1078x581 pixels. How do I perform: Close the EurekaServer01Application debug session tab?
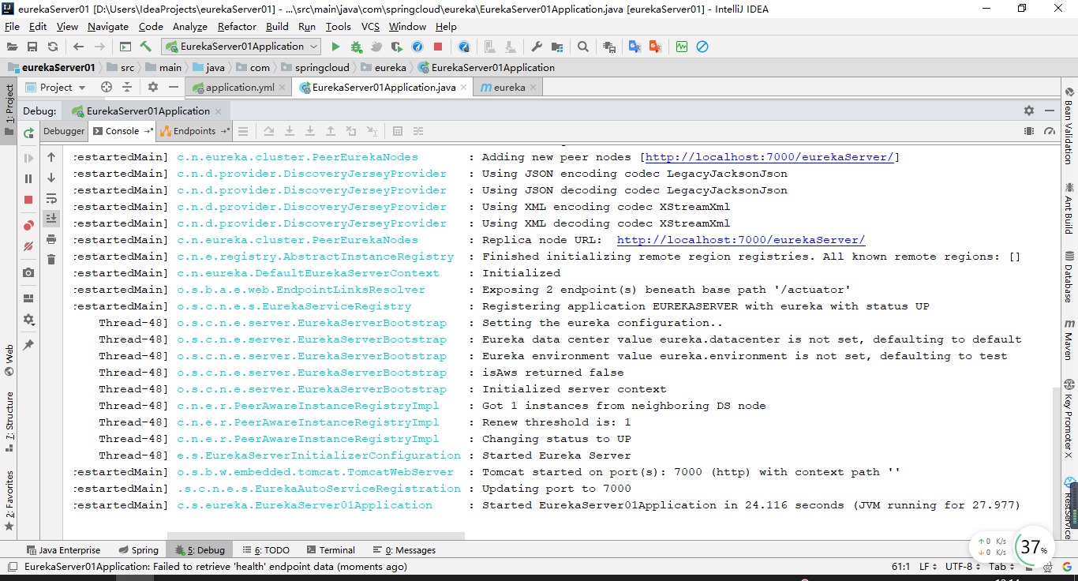[219, 111]
